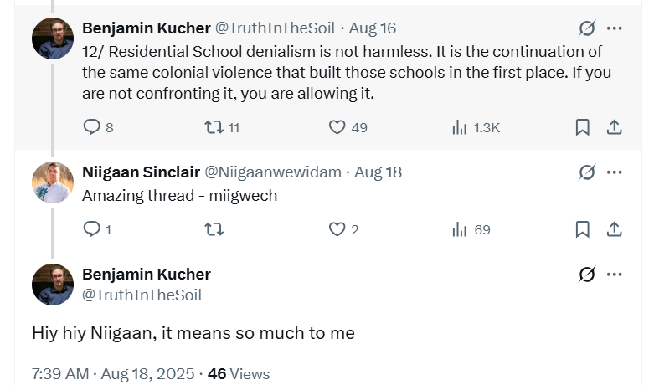Open more options on Niigaan Sinclair's reply
Image resolution: width=654 pixels, height=385 pixels.
point(615,172)
